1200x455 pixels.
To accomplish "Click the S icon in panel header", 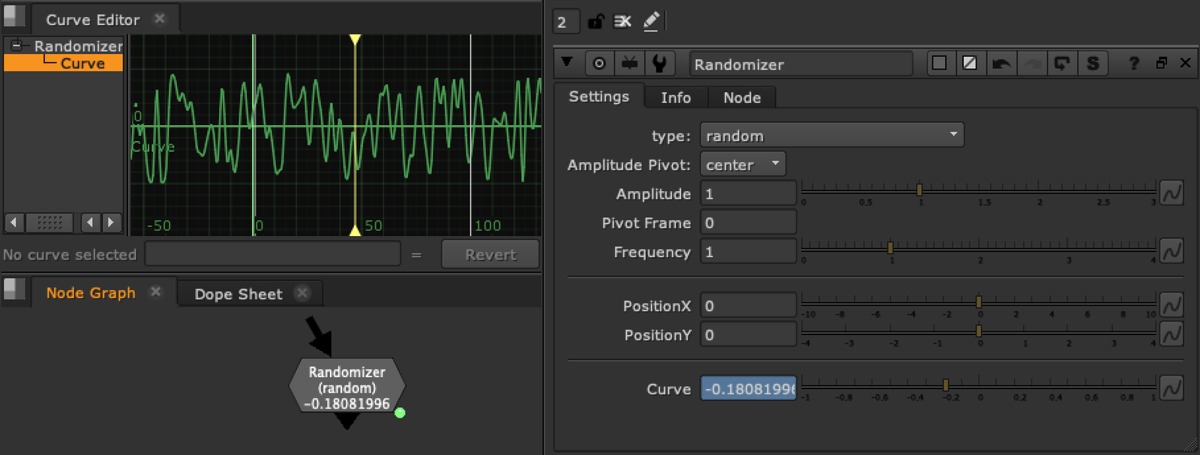I will [x=1093, y=64].
